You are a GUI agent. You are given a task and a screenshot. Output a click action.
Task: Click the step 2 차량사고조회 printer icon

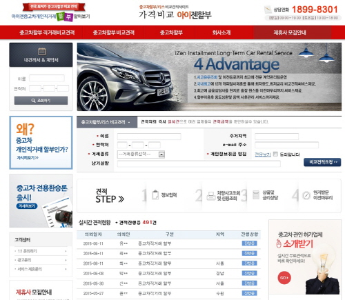211,196
